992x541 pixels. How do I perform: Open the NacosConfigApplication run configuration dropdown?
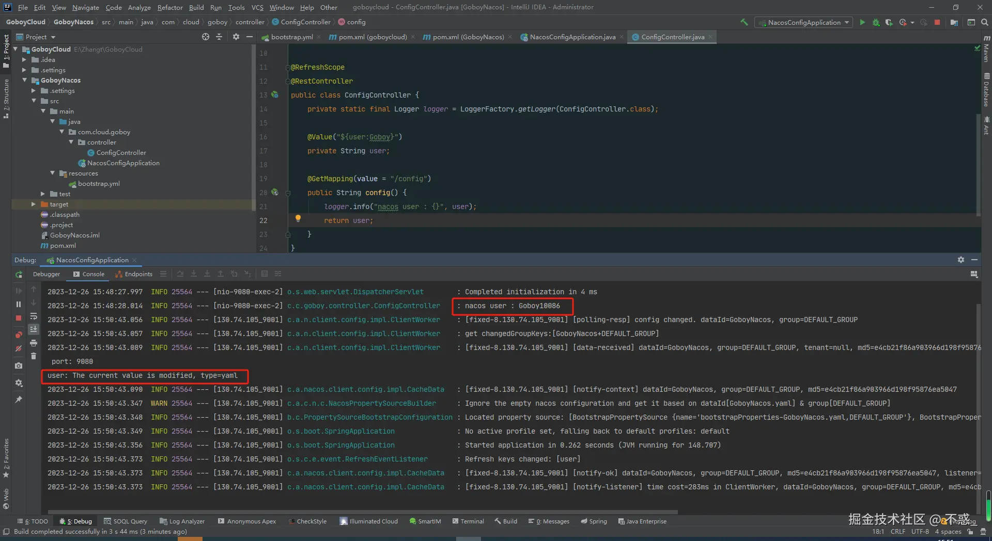point(804,22)
